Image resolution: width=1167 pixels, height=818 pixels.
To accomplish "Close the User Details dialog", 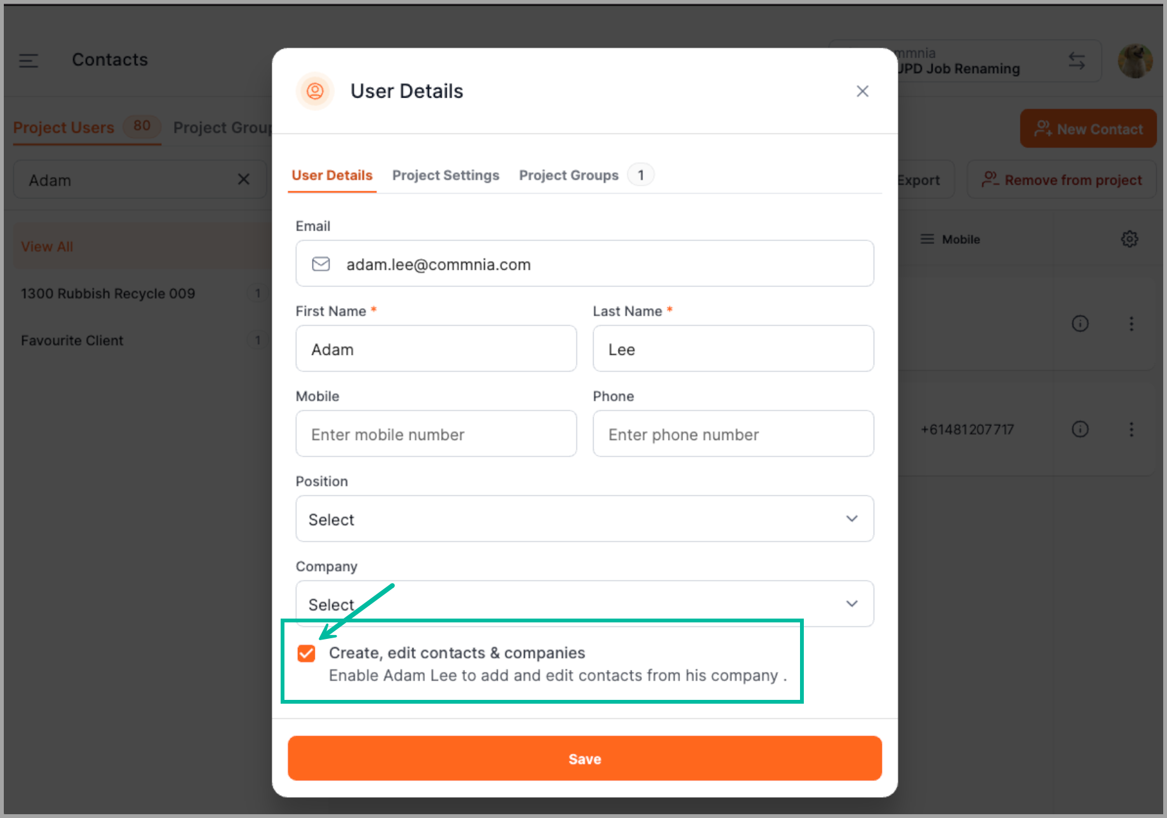I will click(x=862, y=91).
